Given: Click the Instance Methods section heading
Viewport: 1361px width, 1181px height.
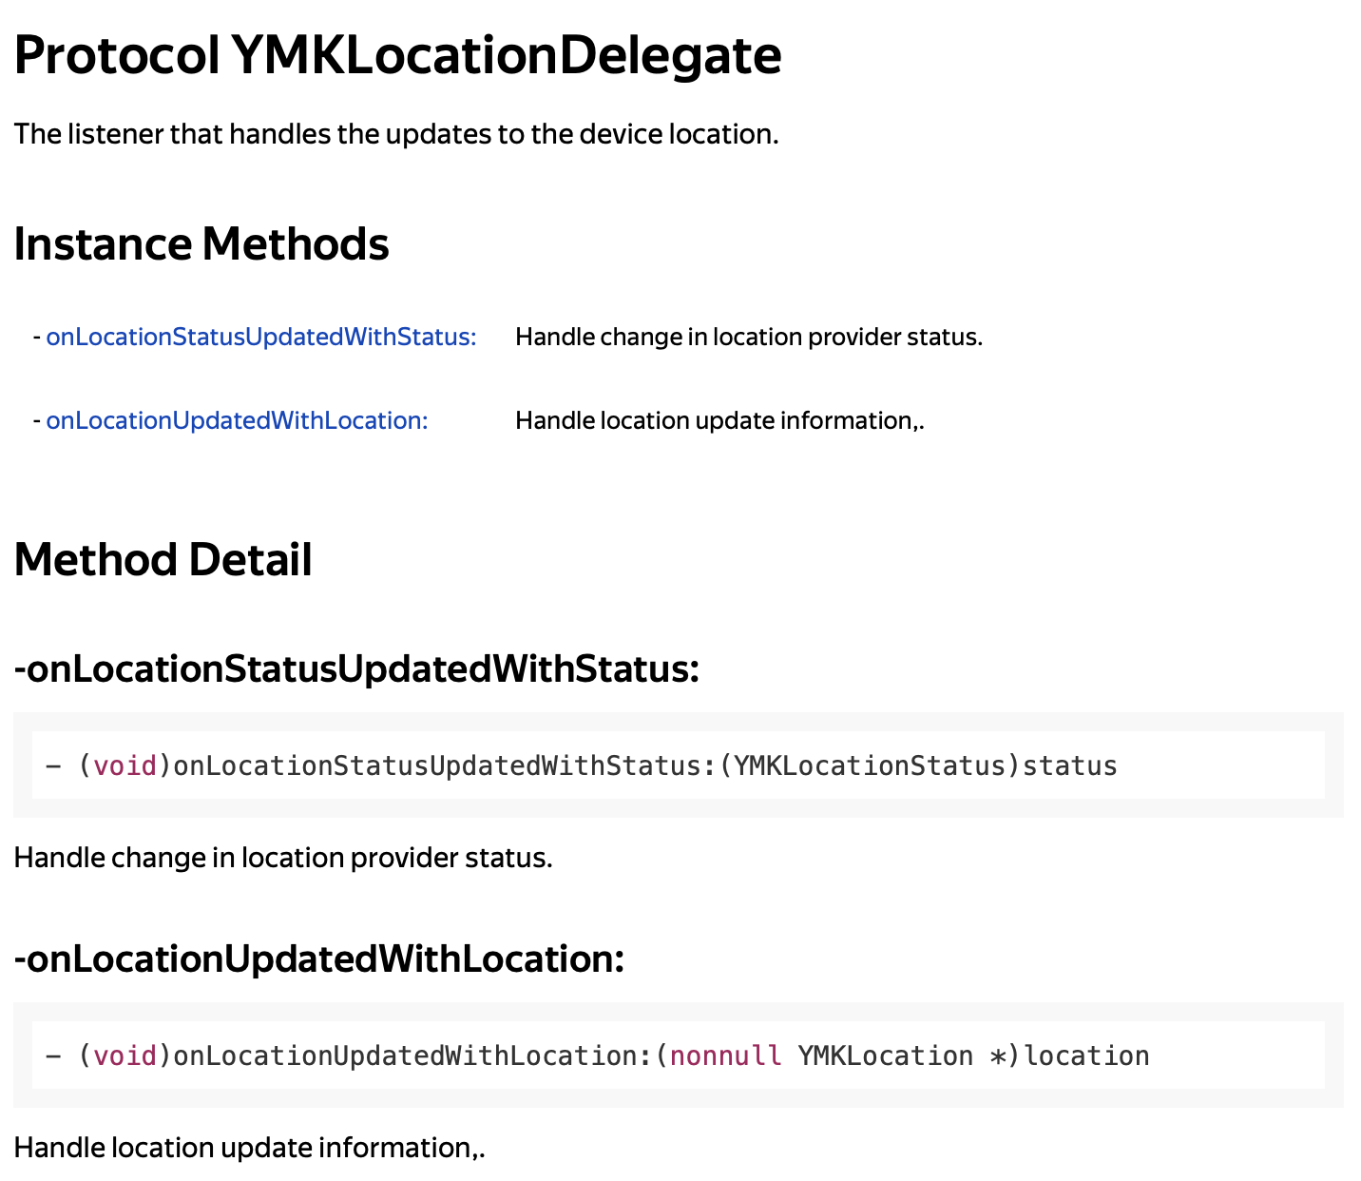Looking at the screenshot, I should (x=201, y=243).
